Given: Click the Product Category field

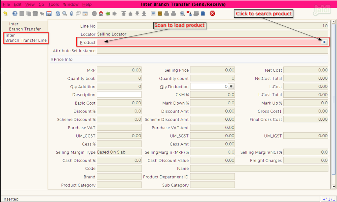Looking at the screenshot, I should click(x=119, y=185).
